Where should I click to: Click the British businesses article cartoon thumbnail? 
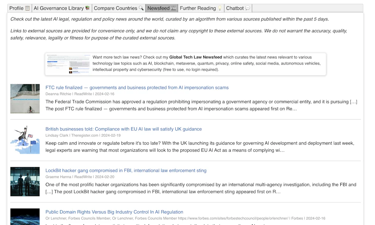point(25,140)
